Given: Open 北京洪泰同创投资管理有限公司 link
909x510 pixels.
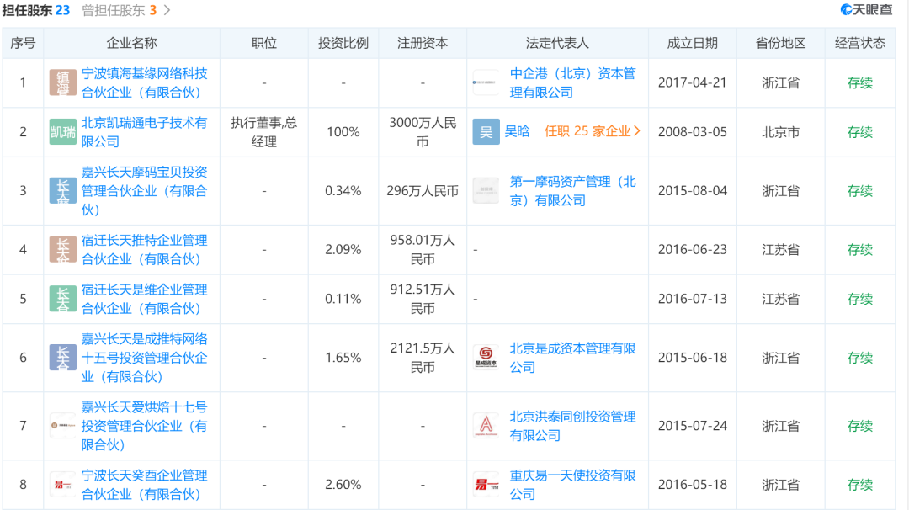Looking at the screenshot, I should (x=573, y=426).
